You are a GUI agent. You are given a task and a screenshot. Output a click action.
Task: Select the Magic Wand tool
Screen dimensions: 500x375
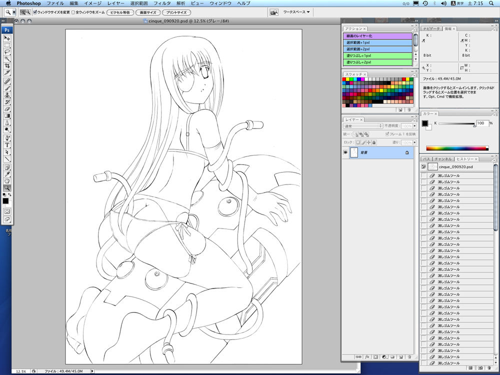7,58
